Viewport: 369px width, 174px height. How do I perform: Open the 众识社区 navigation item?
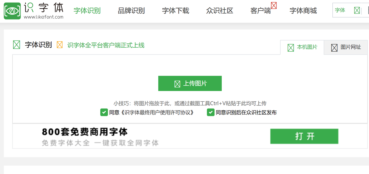click(220, 11)
